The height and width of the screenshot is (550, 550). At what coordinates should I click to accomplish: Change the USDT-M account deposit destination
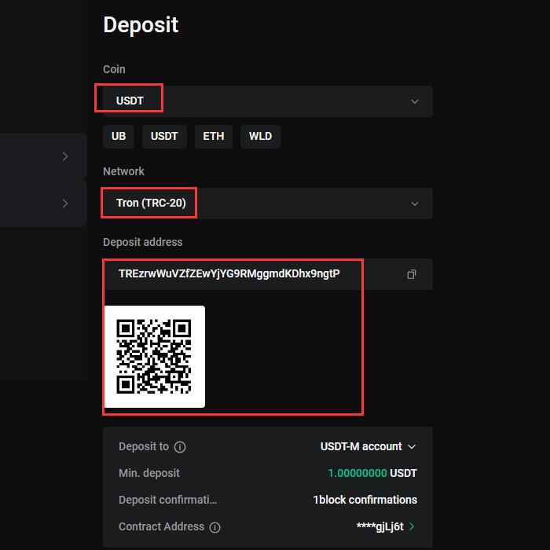[x=368, y=446]
